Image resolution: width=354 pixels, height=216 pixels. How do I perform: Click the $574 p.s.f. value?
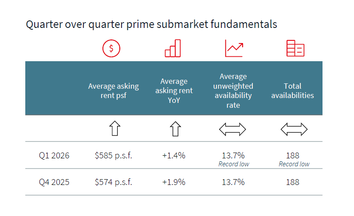pos(114,182)
